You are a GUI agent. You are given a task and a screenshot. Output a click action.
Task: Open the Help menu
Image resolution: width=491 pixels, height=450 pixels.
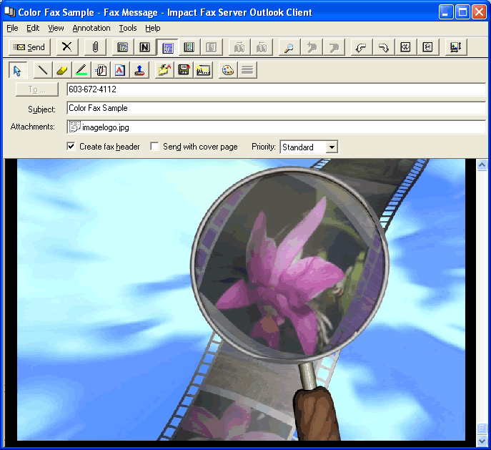tap(153, 28)
